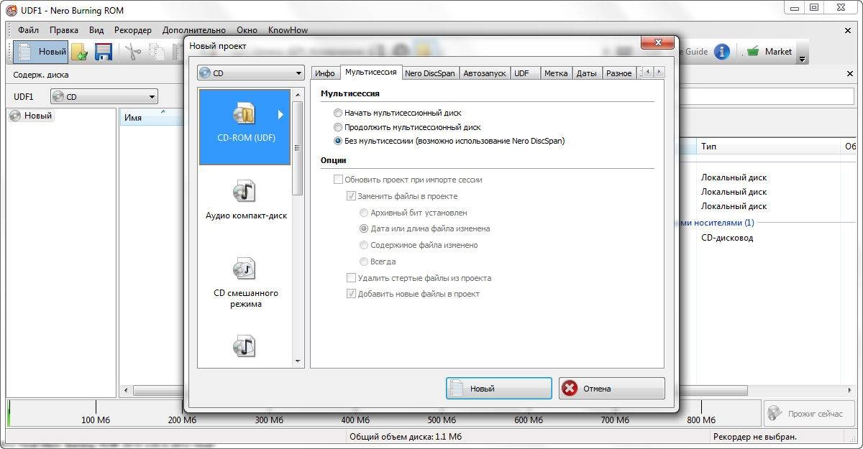The width and height of the screenshot is (863, 449).
Task: Open the Окно menu
Action: (x=247, y=30)
